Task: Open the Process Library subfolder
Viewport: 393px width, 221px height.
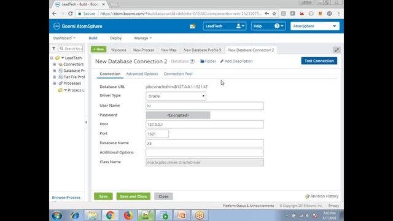Action: tap(76, 90)
